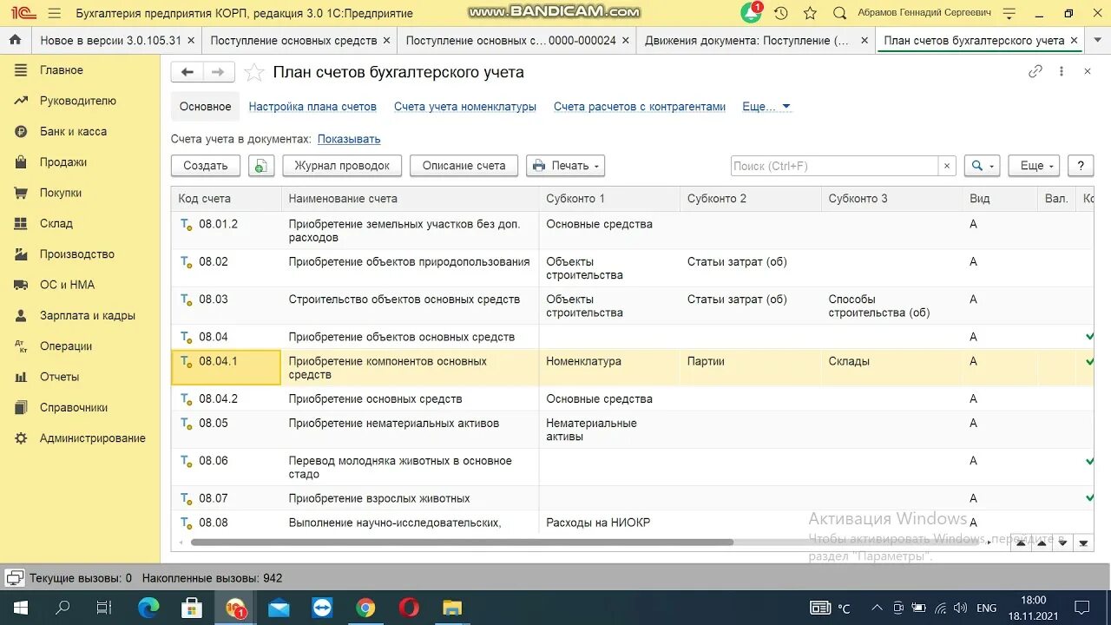The image size is (1111, 625).
Task: Close the Chart of accounts form
Action: [1088, 72]
